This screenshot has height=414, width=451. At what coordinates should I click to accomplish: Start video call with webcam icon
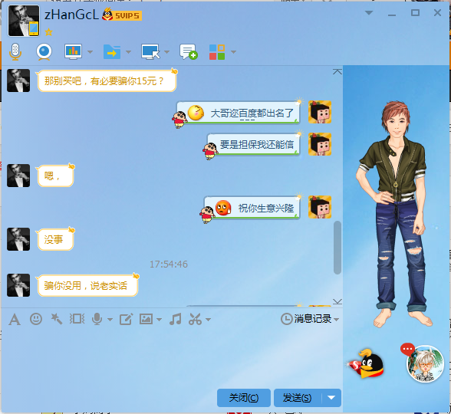(x=44, y=52)
